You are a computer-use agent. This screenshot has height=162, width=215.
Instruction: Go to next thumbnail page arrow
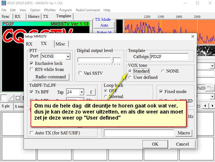(x=212, y=106)
